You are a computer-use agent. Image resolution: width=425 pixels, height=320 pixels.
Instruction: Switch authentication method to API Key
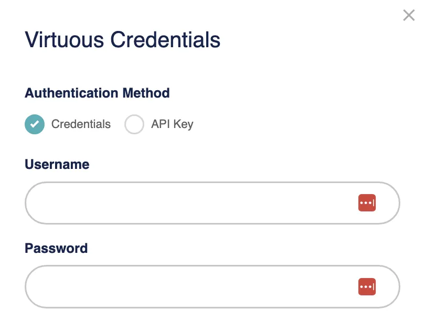coord(134,124)
